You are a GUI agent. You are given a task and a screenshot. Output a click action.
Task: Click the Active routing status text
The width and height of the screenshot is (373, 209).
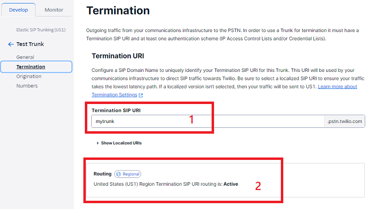(x=231, y=184)
